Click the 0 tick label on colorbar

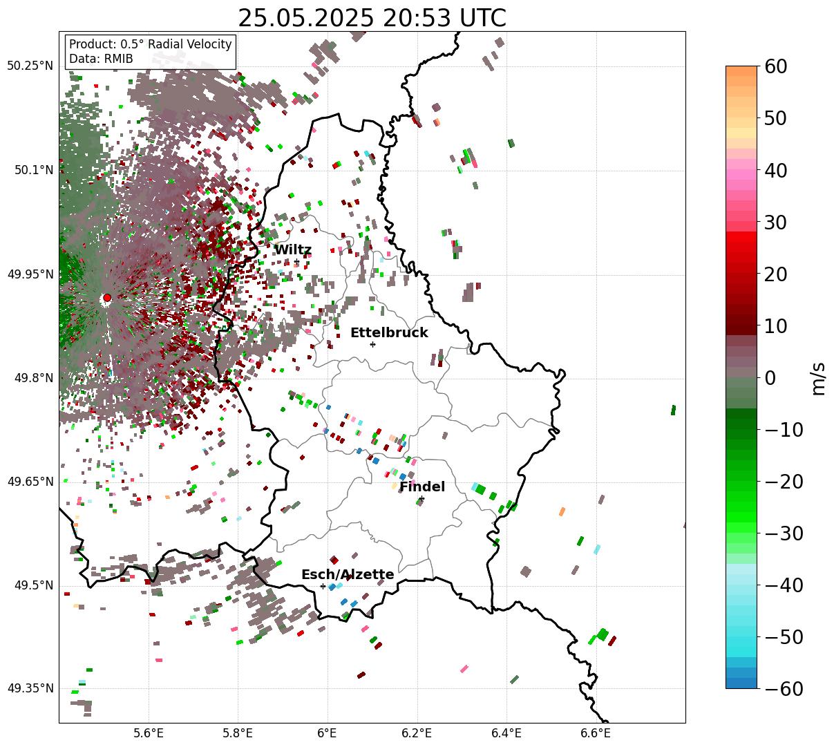tap(770, 378)
